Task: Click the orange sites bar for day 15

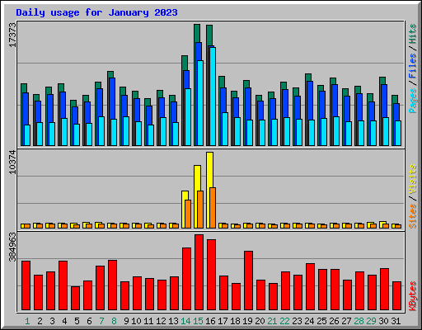Action: (x=200, y=210)
